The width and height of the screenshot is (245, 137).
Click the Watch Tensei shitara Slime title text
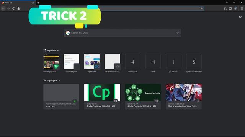click(183, 107)
